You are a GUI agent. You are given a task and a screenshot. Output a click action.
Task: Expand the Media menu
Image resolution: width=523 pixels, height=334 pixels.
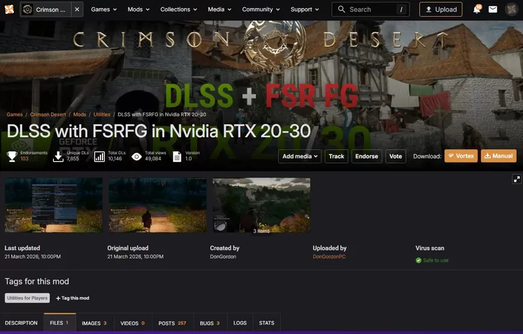[x=220, y=9]
